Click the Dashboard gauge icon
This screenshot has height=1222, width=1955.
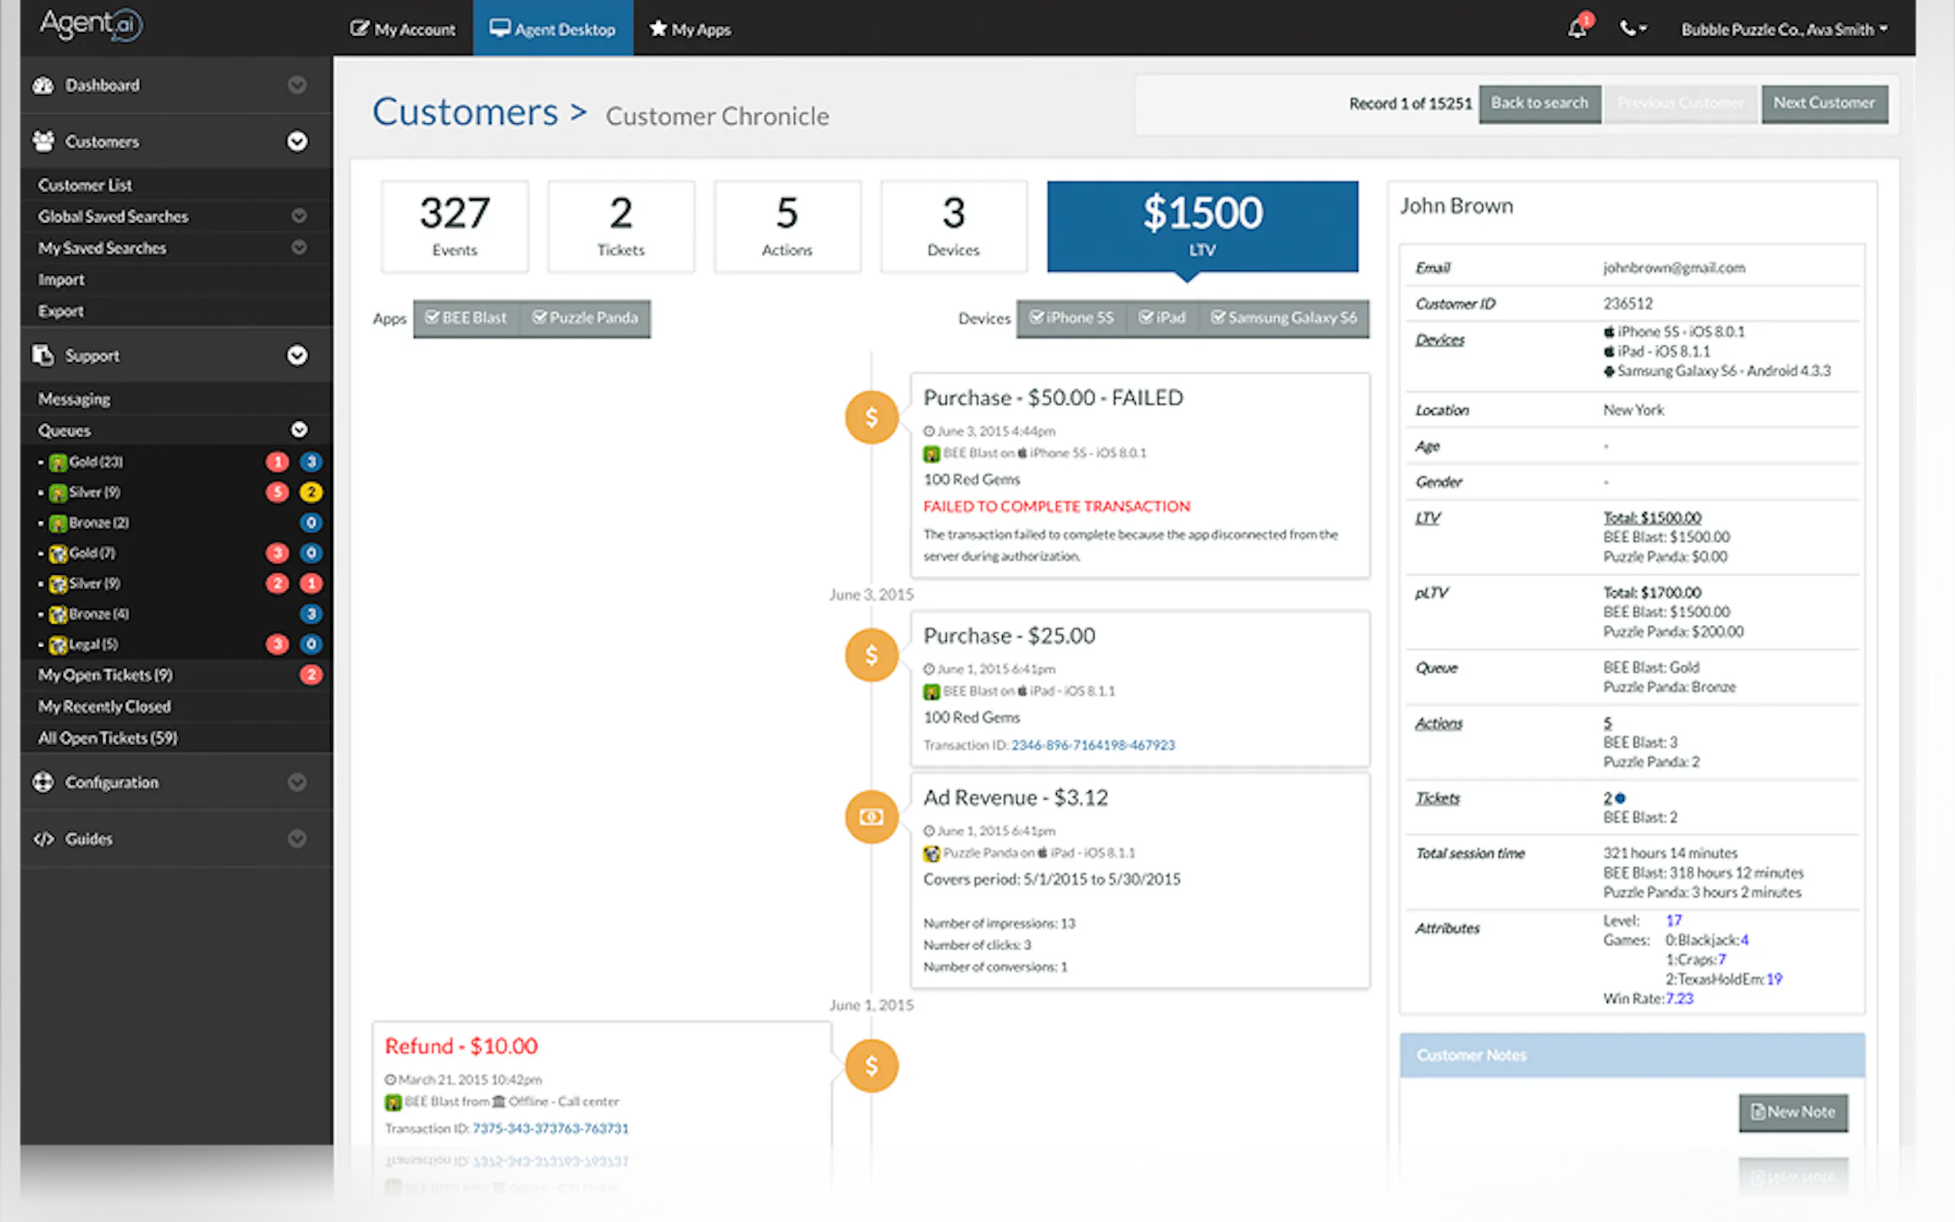point(43,85)
